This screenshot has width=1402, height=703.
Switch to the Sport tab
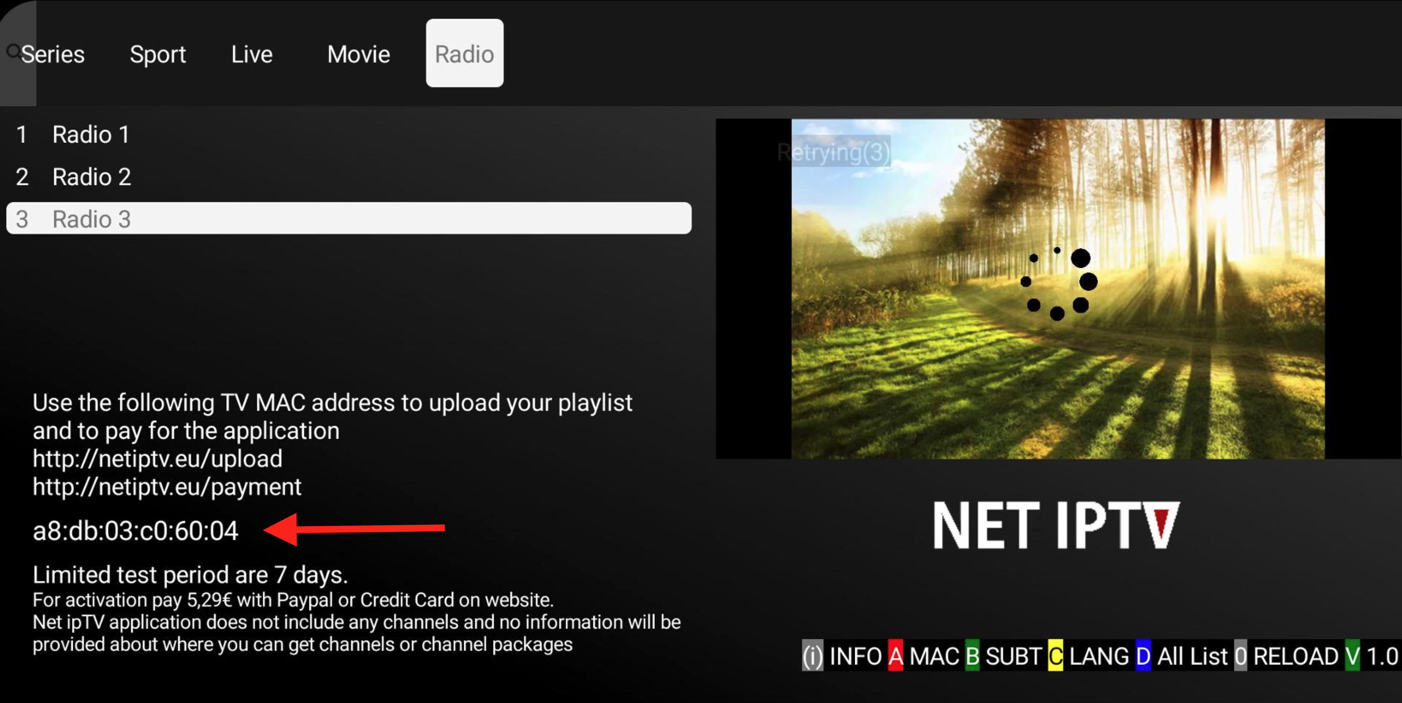(158, 54)
